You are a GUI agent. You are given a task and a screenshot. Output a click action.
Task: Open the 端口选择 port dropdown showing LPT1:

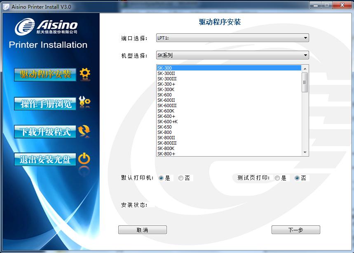tap(231, 37)
